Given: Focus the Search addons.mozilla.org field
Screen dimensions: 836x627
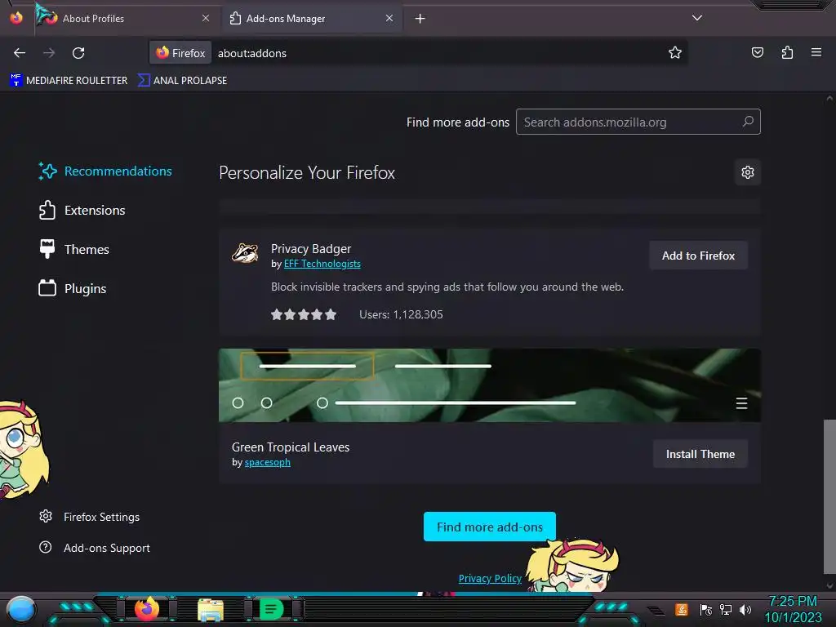Looking at the screenshot, I should point(638,122).
